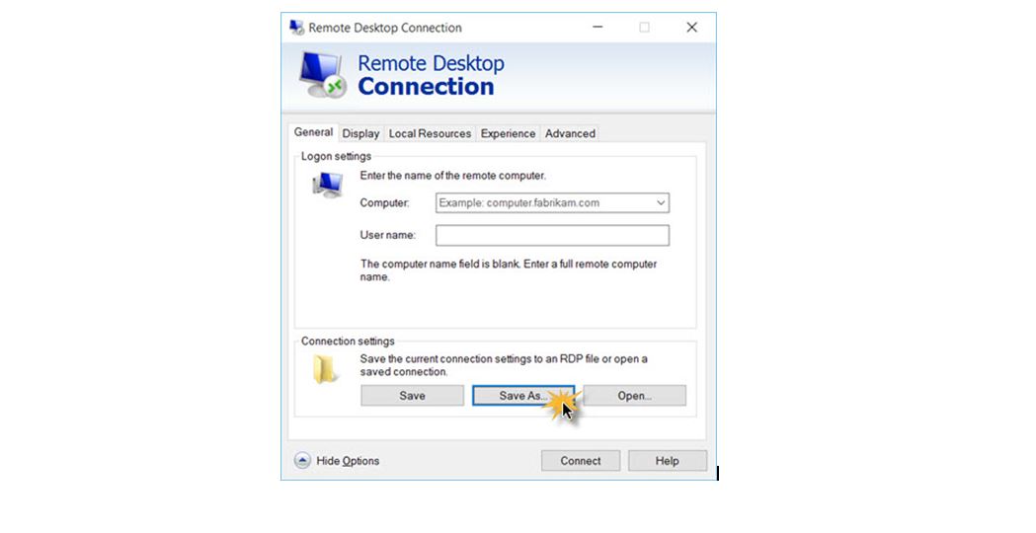Close the Remote Desktop Connection window
The width and height of the screenshot is (1036, 533).
click(691, 28)
